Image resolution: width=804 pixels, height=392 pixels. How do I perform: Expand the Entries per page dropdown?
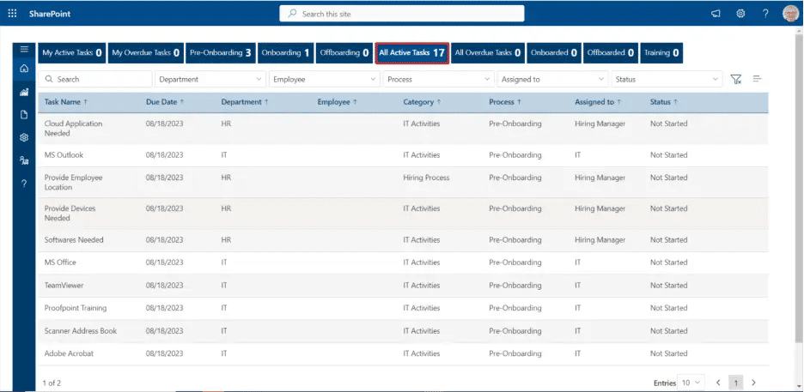691,382
